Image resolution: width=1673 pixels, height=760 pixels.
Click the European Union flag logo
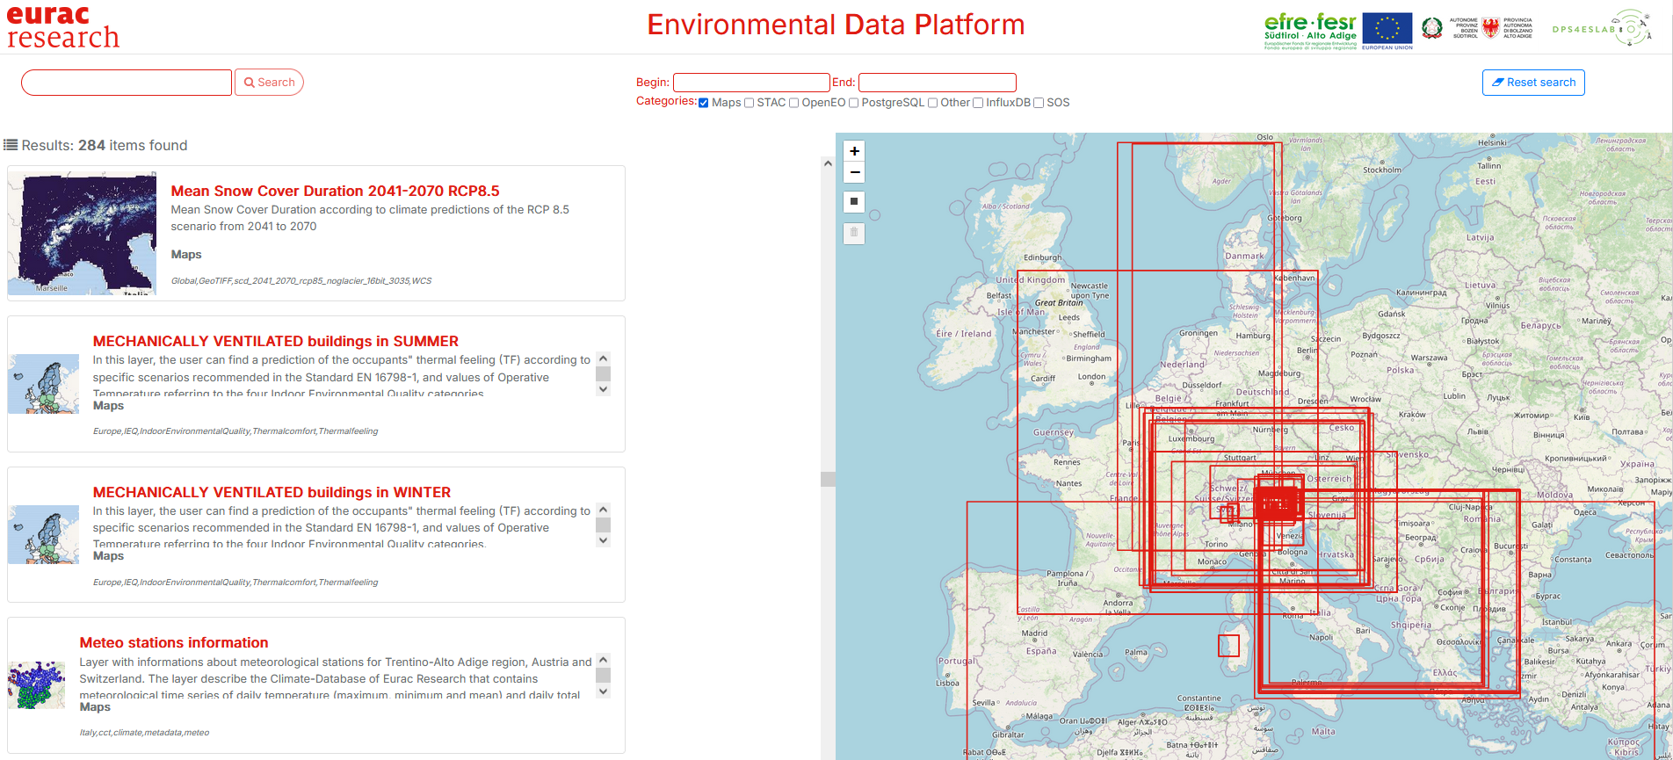pyautogui.click(x=1387, y=31)
